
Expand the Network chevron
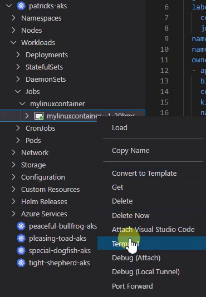(13, 152)
